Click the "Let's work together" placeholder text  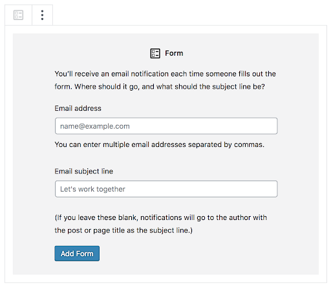(x=92, y=189)
